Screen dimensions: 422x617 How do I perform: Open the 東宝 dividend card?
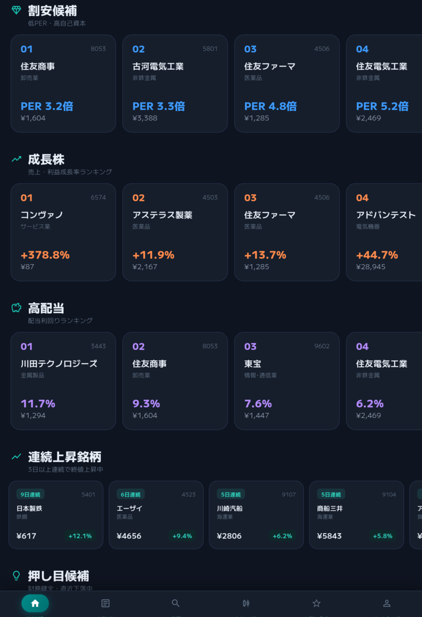tap(287, 381)
